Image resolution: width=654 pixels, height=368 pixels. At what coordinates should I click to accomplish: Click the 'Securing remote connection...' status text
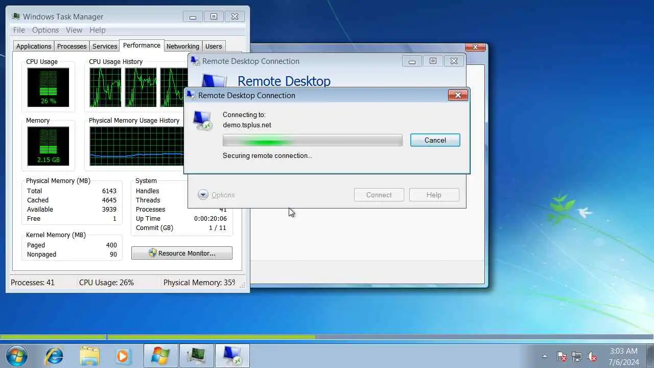click(267, 155)
